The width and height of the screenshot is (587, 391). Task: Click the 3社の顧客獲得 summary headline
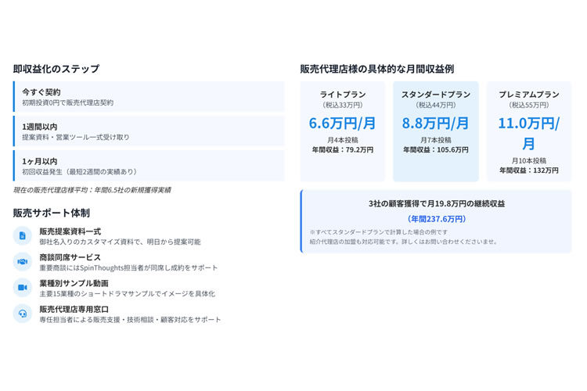point(436,203)
